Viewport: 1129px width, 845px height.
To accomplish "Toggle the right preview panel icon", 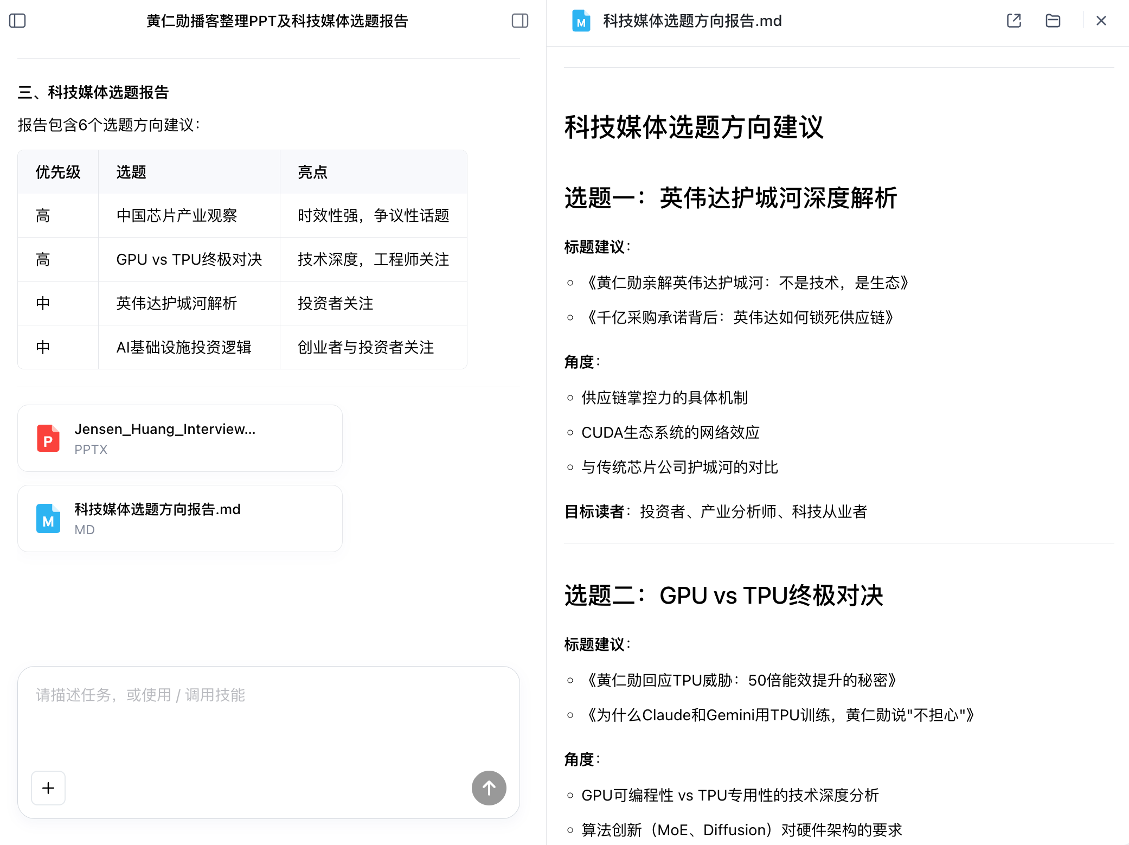I will (519, 21).
